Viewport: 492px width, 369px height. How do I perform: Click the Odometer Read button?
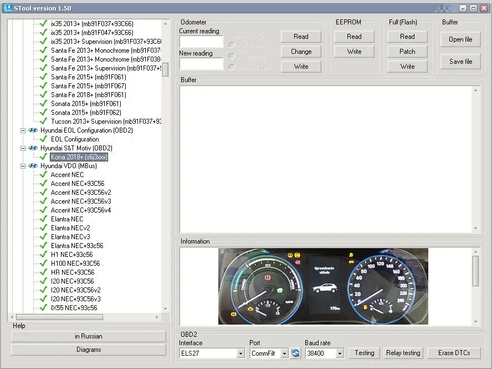click(301, 37)
